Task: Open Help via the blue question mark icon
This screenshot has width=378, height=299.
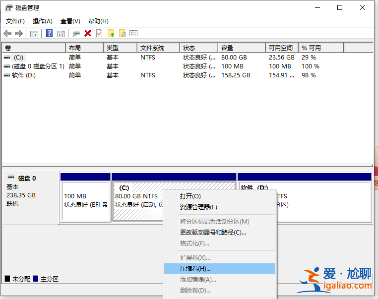Action: [49, 34]
